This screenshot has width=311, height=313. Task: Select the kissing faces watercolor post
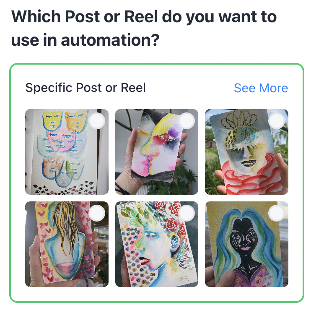(x=187, y=121)
